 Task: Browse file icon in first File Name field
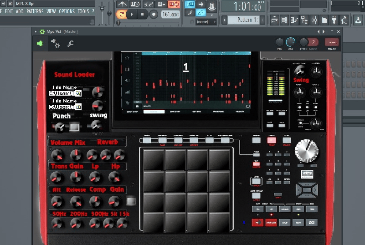click(78, 93)
